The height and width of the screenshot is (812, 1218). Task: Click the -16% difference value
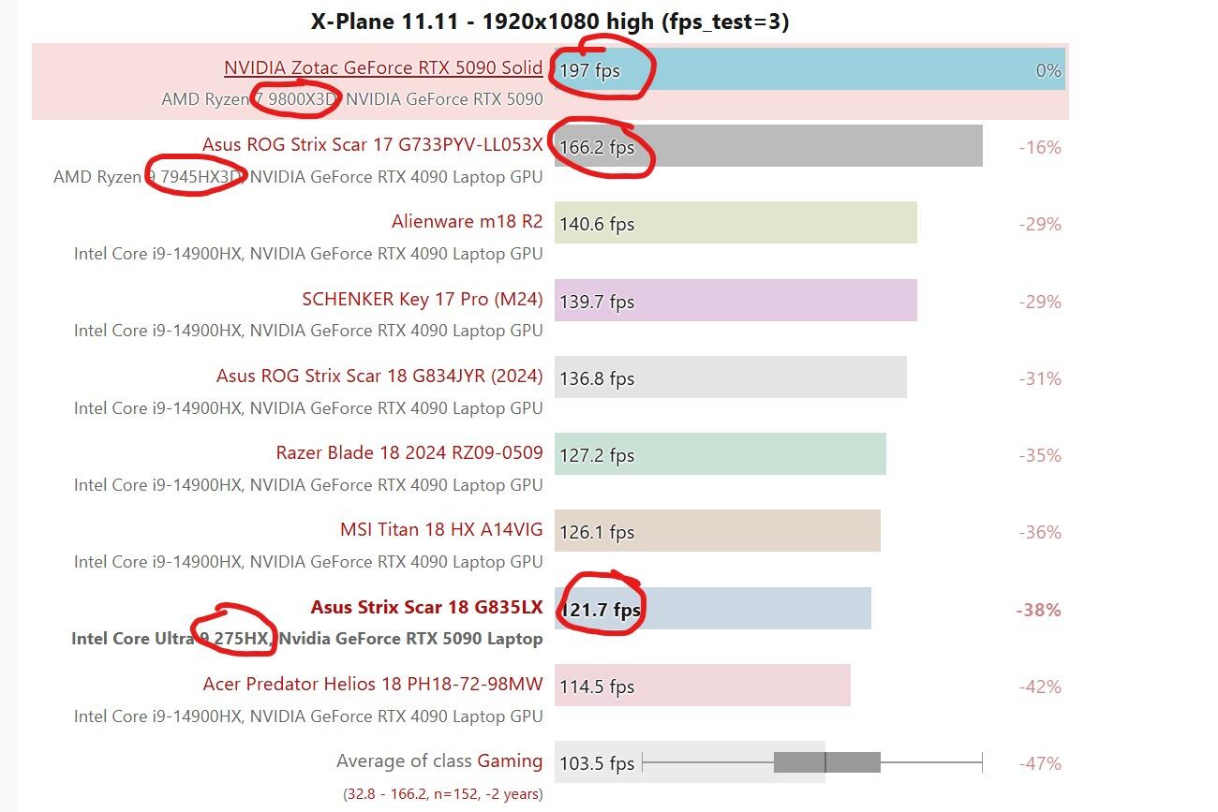pyautogui.click(x=1040, y=147)
